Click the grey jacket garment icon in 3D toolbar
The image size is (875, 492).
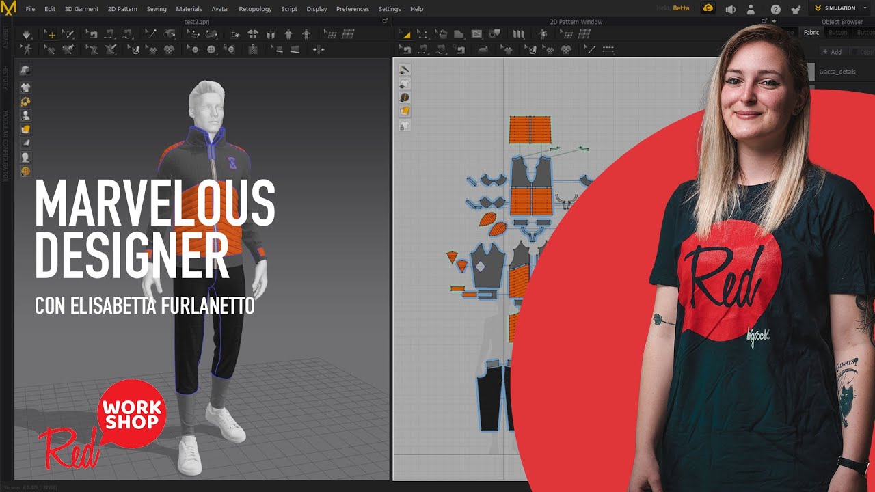(252, 34)
